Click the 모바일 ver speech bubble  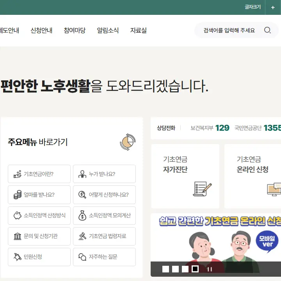point(267,241)
